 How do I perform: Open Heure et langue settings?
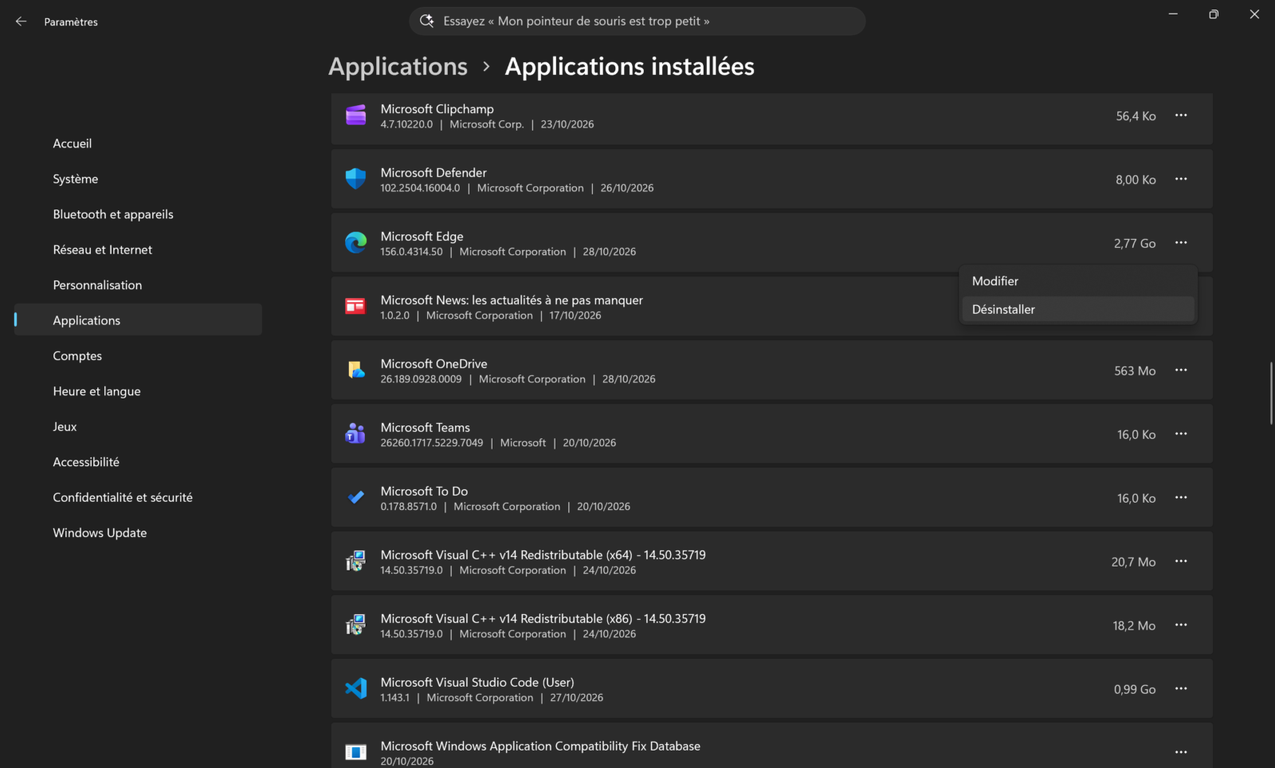coord(138,391)
